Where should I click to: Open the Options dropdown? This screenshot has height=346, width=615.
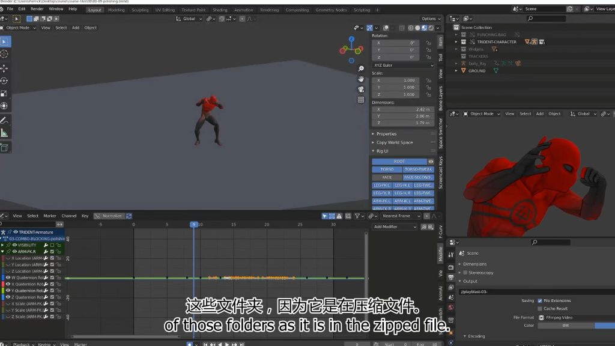pyautogui.click(x=431, y=19)
